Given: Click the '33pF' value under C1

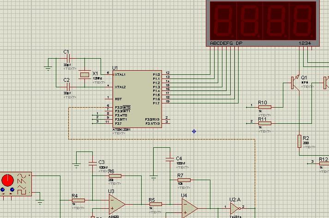Looking at the screenshot, I should point(67,65).
